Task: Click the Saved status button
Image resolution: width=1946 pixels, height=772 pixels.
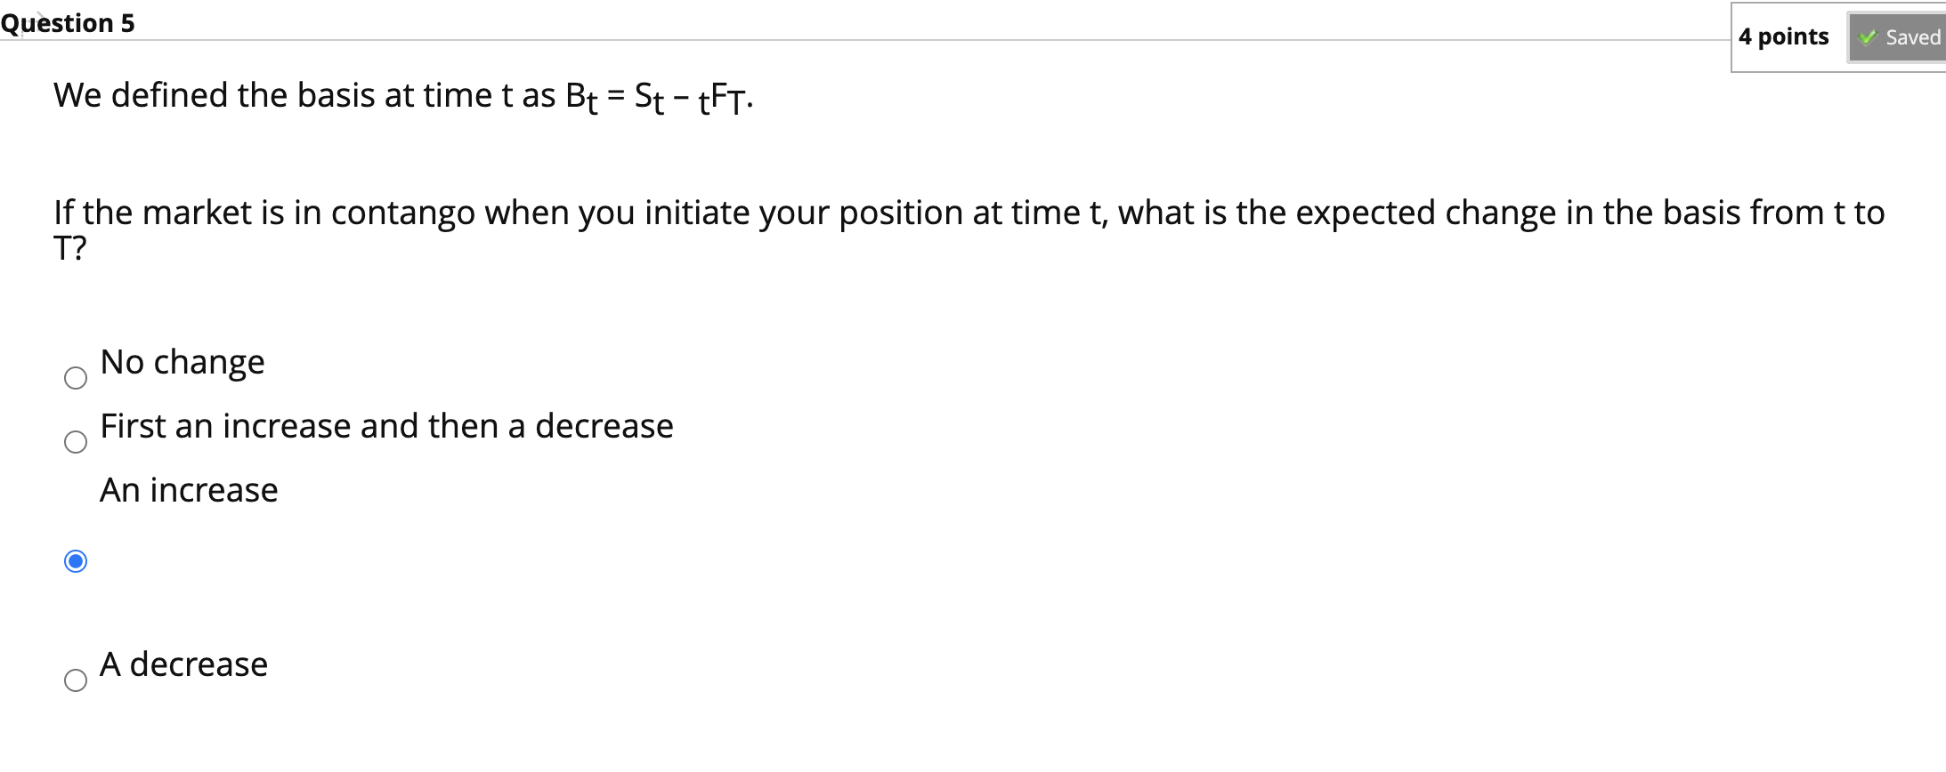Action: (x=1895, y=36)
